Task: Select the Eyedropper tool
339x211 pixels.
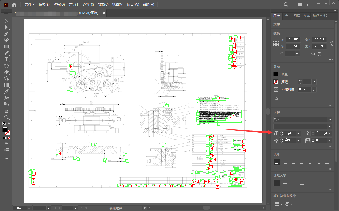Action: (x=7, y=91)
